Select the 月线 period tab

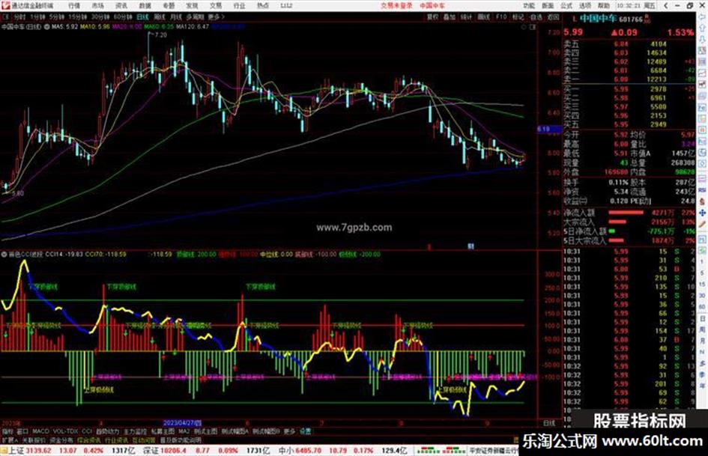click(175, 17)
